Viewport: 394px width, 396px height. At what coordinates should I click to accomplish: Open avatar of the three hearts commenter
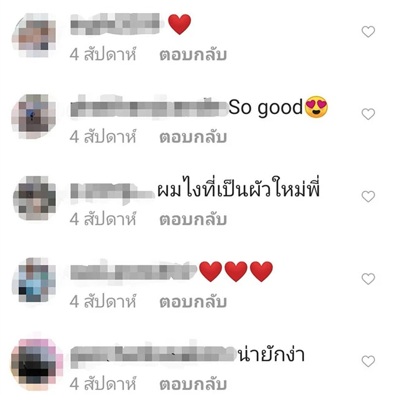click(x=34, y=280)
